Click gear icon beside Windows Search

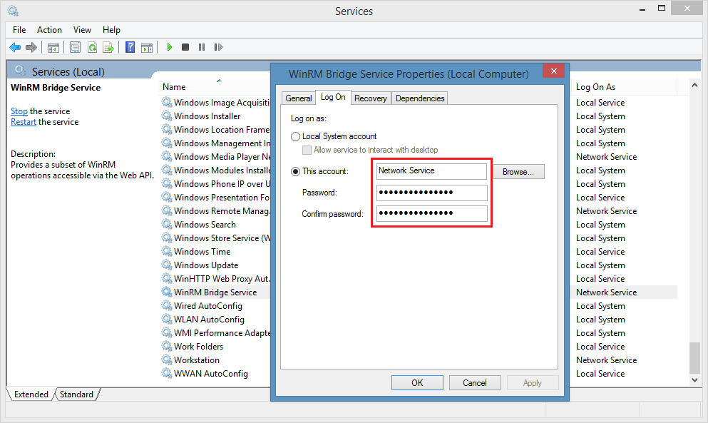pyautogui.click(x=167, y=224)
